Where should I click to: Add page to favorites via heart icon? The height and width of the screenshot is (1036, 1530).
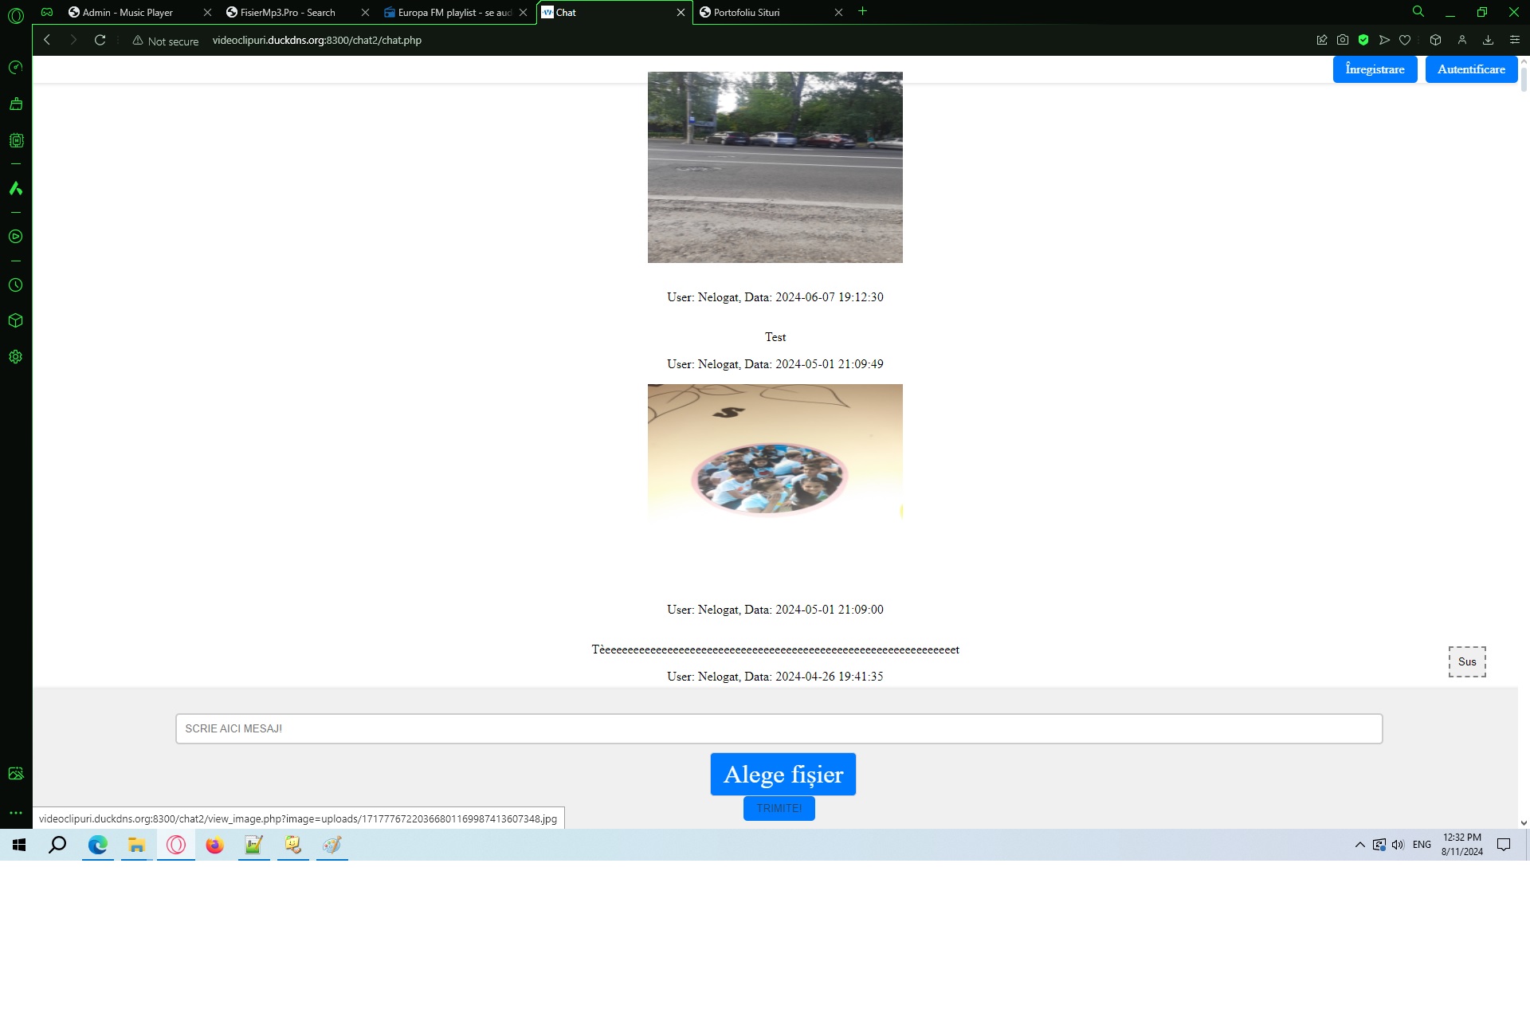[x=1405, y=39]
